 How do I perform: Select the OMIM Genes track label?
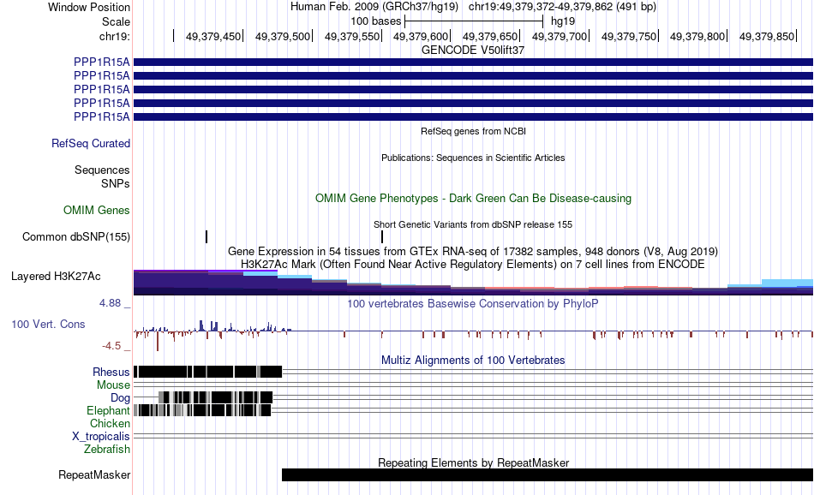pos(97,210)
